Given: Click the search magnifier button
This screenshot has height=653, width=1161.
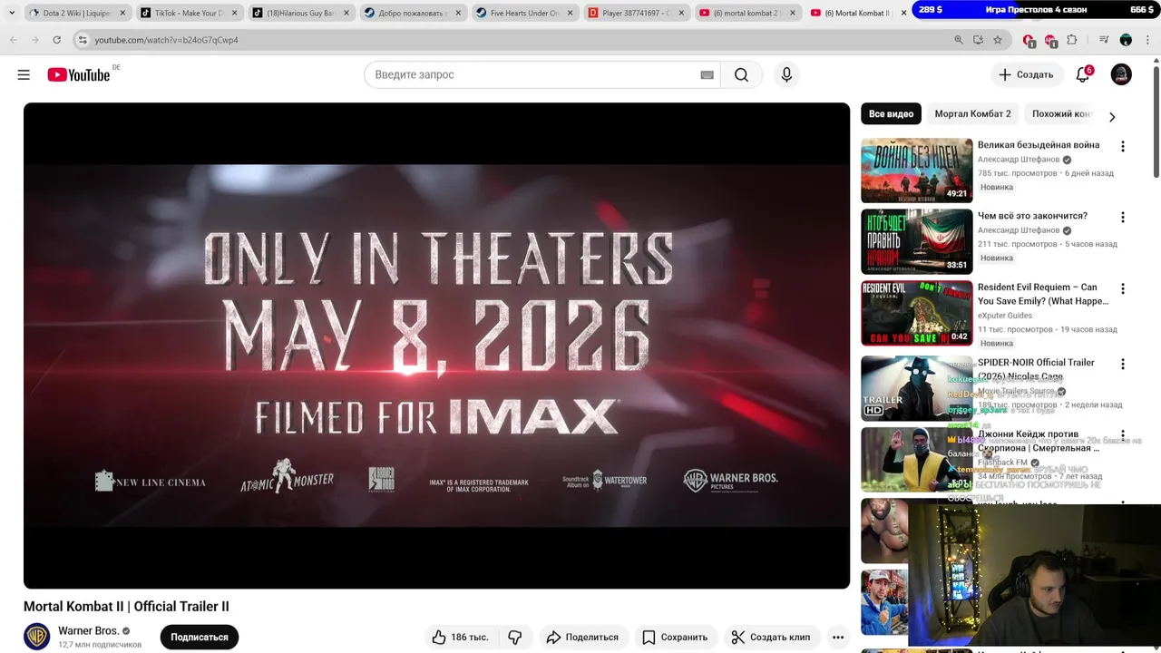Looking at the screenshot, I should click(x=742, y=74).
